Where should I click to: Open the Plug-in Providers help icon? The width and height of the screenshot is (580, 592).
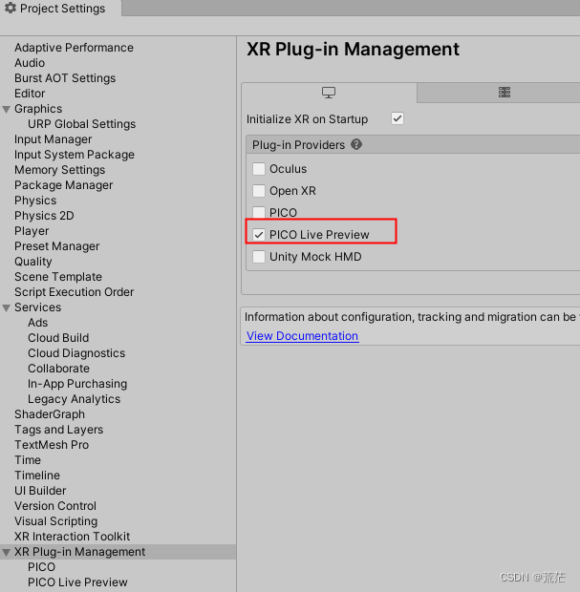pos(356,144)
